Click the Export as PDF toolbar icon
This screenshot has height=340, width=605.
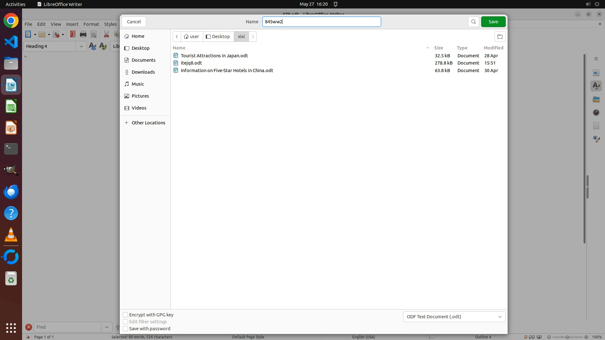pyautogui.click(x=73, y=34)
